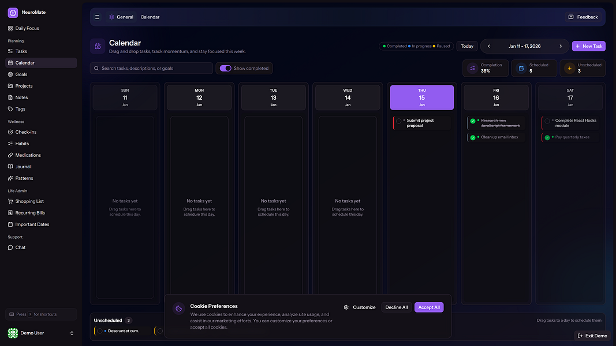Click the Cookie Preferences cookie icon
Screen dimensions: 616x346
coord(179,309)
